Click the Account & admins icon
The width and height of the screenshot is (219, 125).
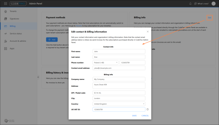click(6, 41)
